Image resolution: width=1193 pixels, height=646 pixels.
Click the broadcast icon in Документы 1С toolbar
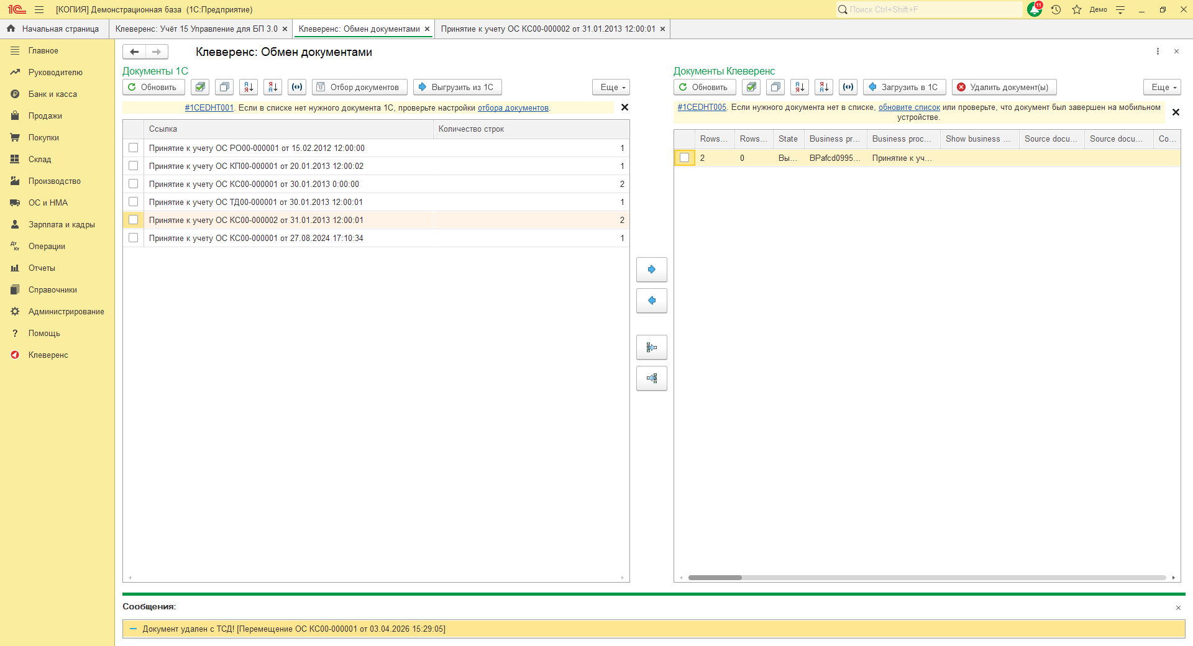click(297, 87)
